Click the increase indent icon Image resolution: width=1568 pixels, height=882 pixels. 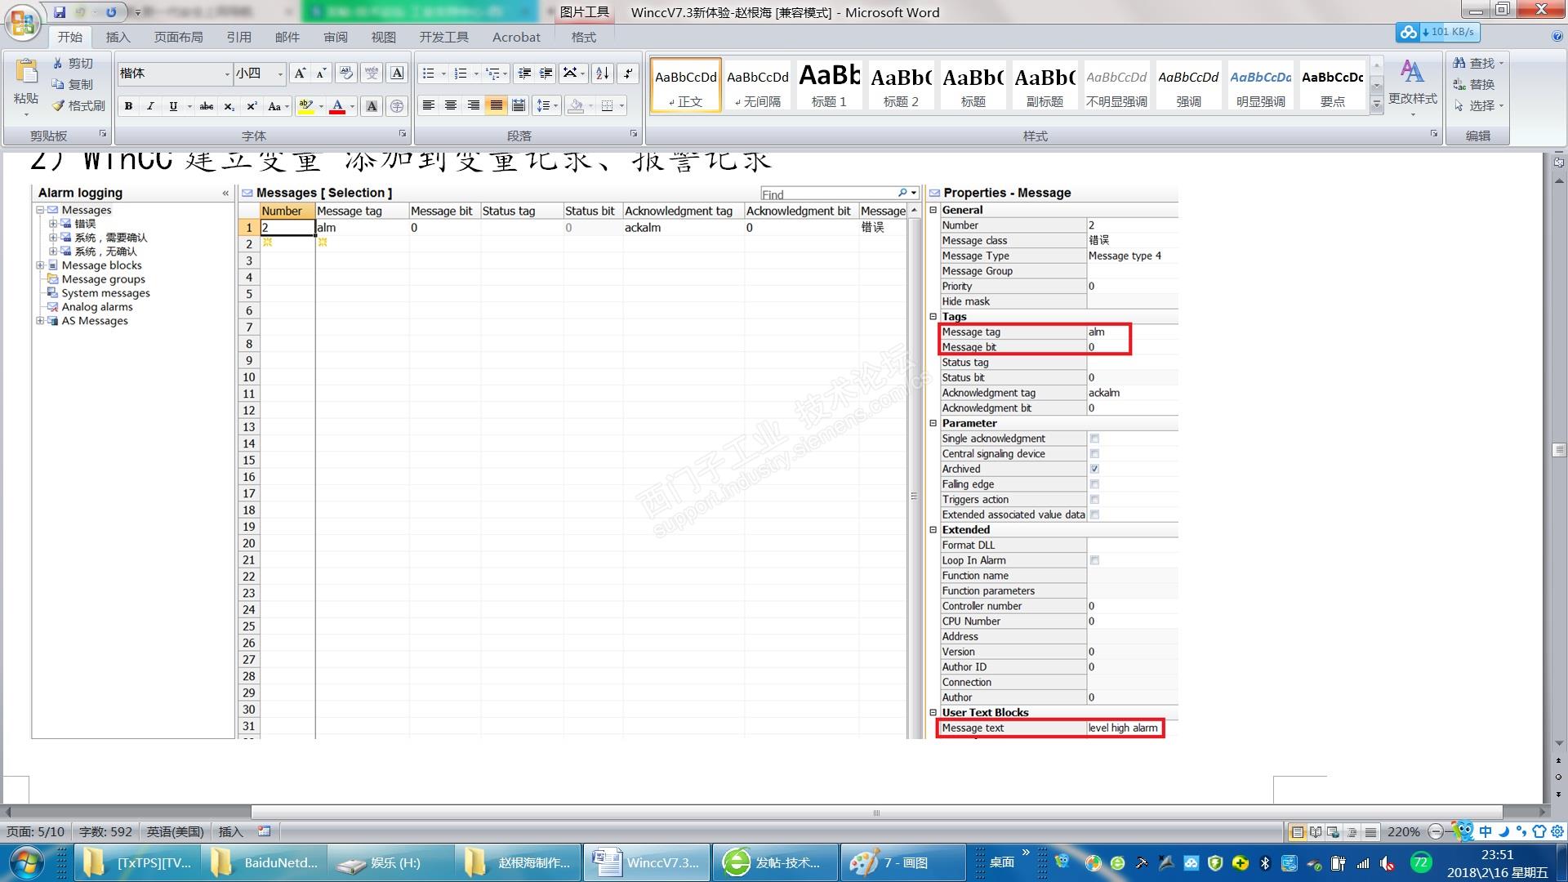click(546, 73)
